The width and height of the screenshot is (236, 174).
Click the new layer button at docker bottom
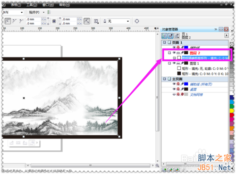click(164, 170)
